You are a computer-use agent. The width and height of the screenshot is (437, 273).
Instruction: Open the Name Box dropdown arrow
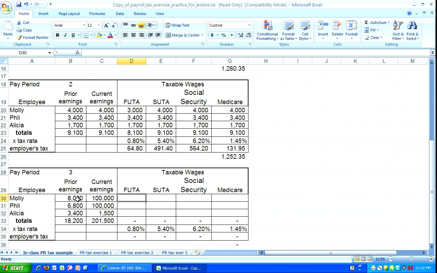click(50, 53)
